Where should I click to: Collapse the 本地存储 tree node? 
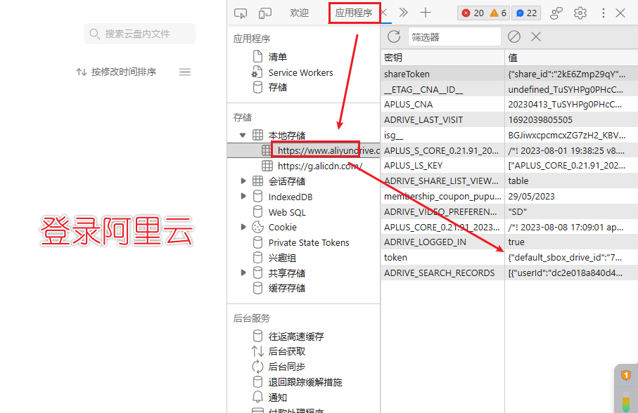pos(243,136)
